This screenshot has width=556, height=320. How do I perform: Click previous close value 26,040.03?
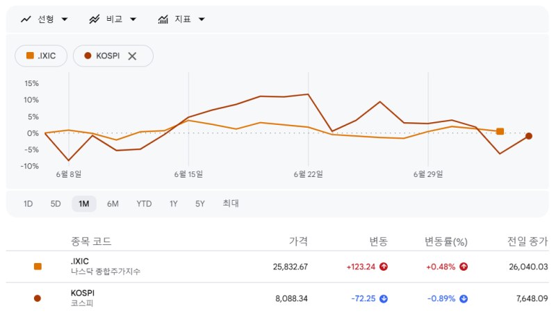pyautogui.click(x=528, y=267)
